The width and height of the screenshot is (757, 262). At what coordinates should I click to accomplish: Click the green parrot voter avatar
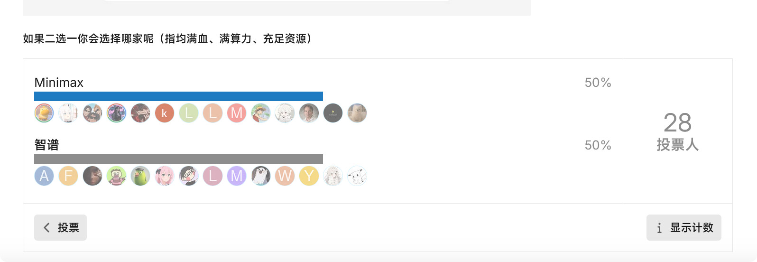(x=140, y=176)
